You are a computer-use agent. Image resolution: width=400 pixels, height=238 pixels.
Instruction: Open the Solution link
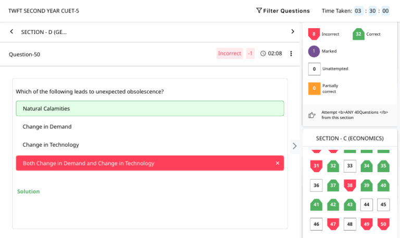[28, 192]
